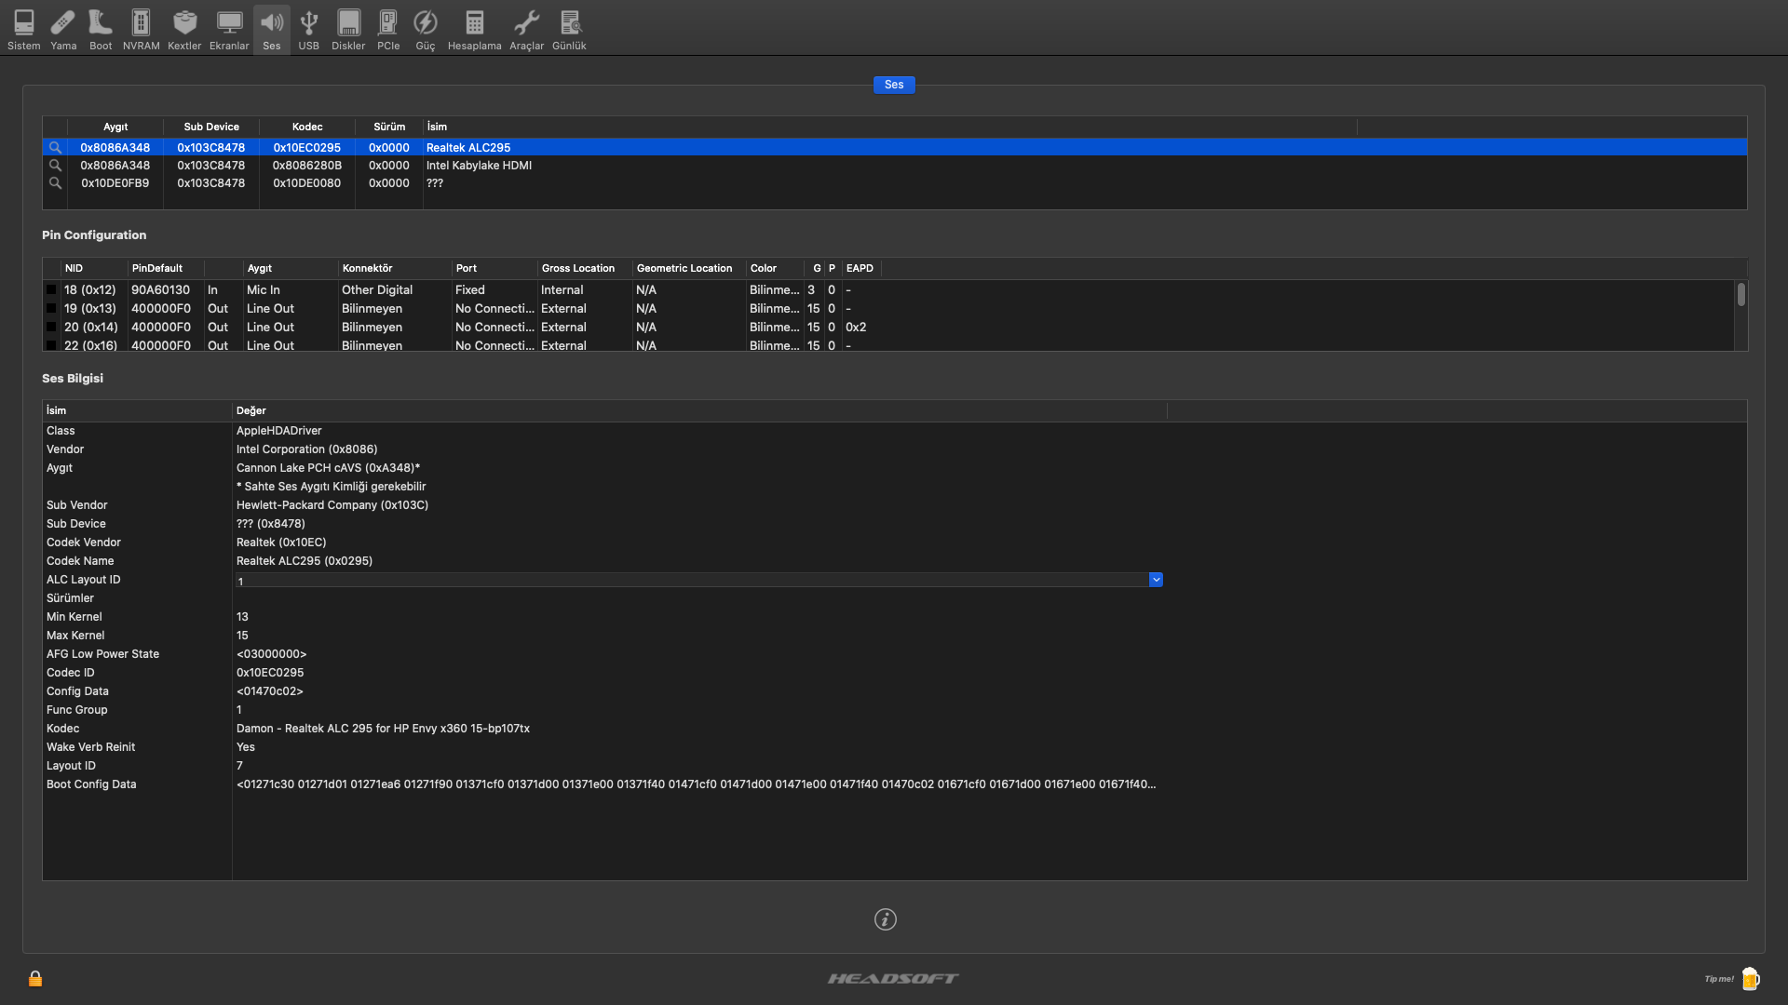Click the info button at the bottom

885,919
